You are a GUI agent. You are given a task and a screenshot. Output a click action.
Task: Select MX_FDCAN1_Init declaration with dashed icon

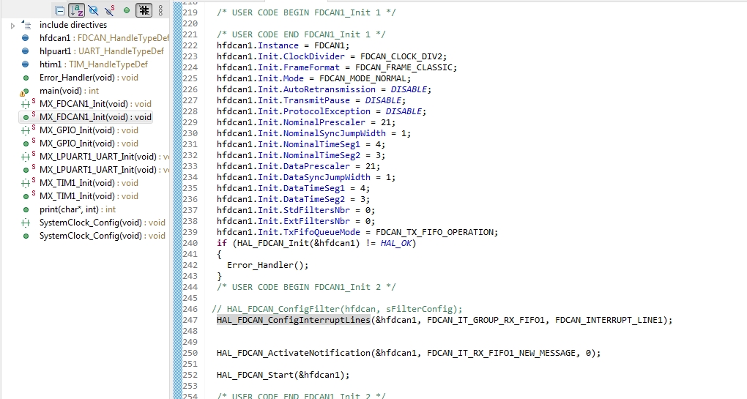click(95, 104)
